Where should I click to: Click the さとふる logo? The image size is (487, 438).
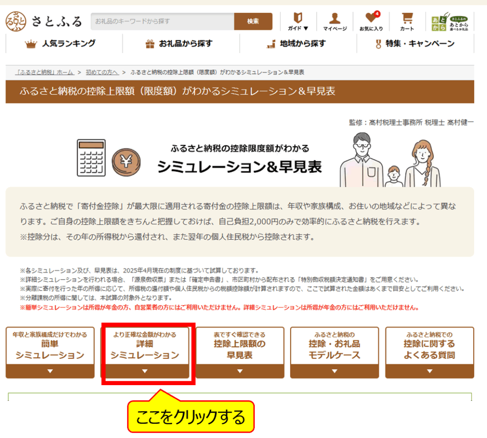pos(43,20)
